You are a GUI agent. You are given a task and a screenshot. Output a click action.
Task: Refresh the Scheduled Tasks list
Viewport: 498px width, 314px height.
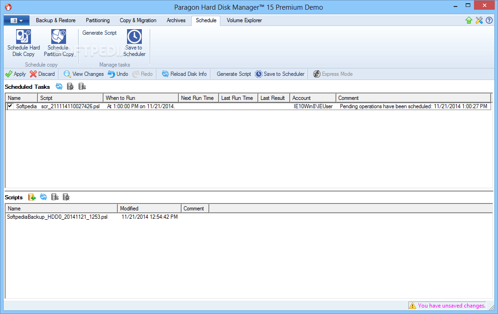click(59, 86)
